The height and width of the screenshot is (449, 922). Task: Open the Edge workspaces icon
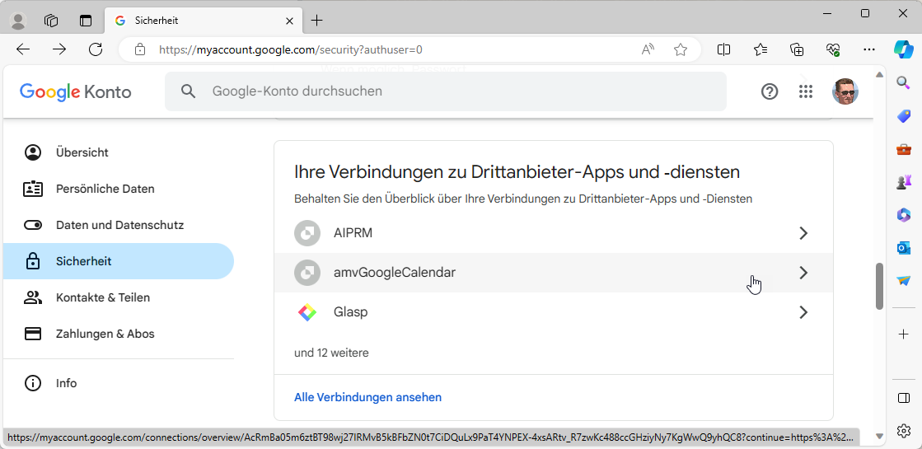51,21
